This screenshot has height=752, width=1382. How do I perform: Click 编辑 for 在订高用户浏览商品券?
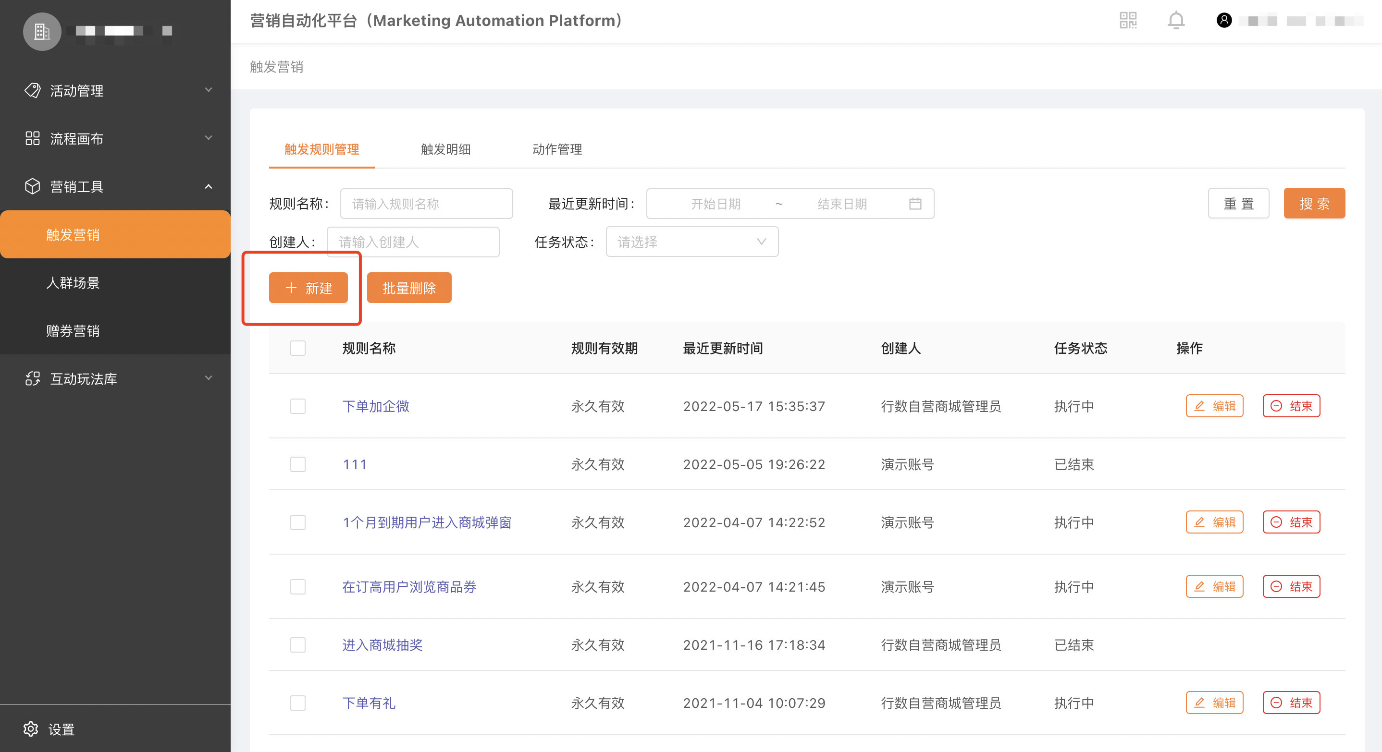(1214, 586)
